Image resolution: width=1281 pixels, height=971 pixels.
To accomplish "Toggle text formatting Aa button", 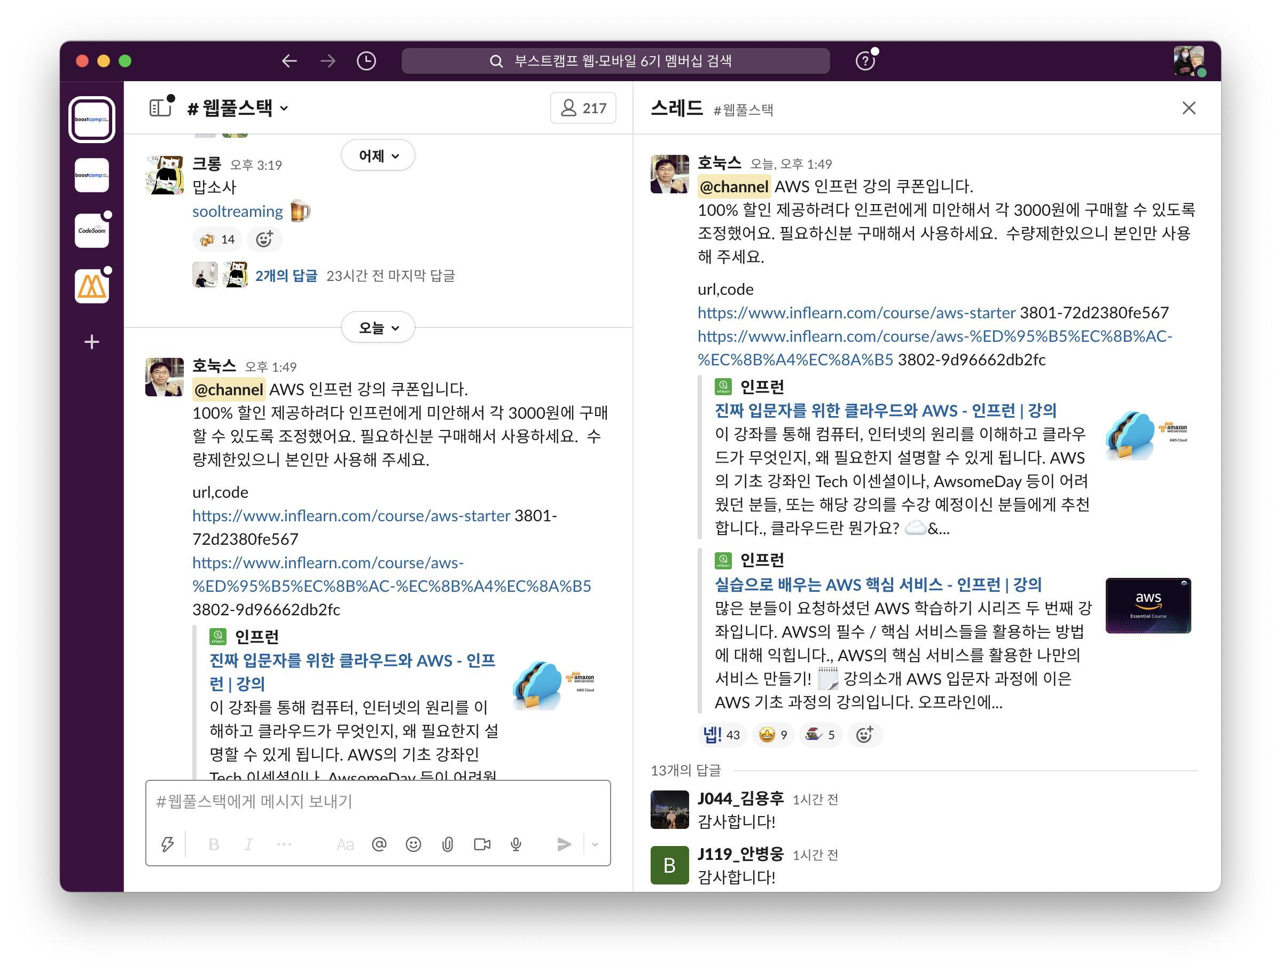I will [345, 845].
